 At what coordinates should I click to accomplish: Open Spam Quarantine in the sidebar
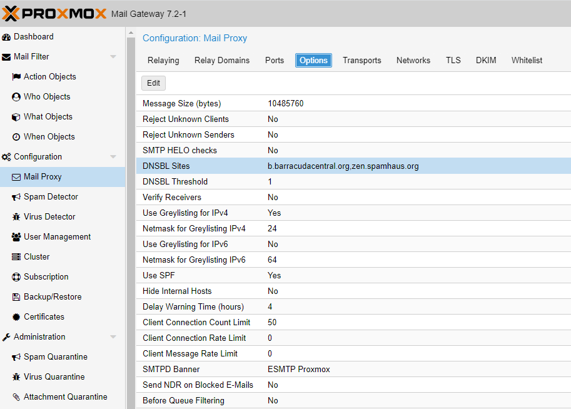(x=63, y=357)
